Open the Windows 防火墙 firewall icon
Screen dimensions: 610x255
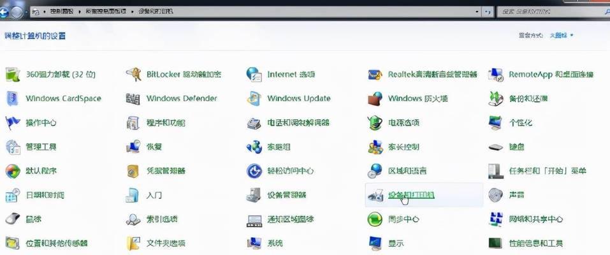[375, 98]
